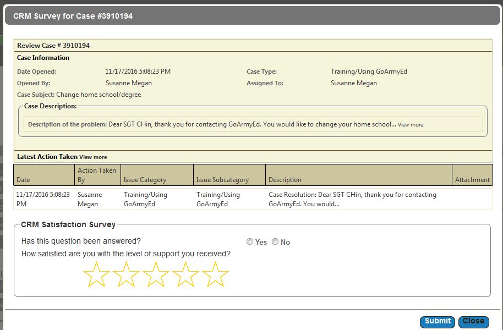Click Case Subject Change home school/degree
The width and height of the screenshot is (503, 330).
pos(79,95)
